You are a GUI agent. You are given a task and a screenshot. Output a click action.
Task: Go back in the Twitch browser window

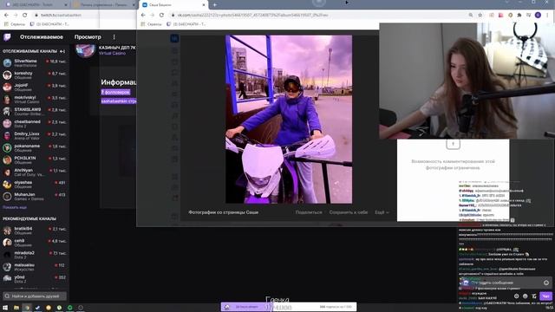coord(6,16)
